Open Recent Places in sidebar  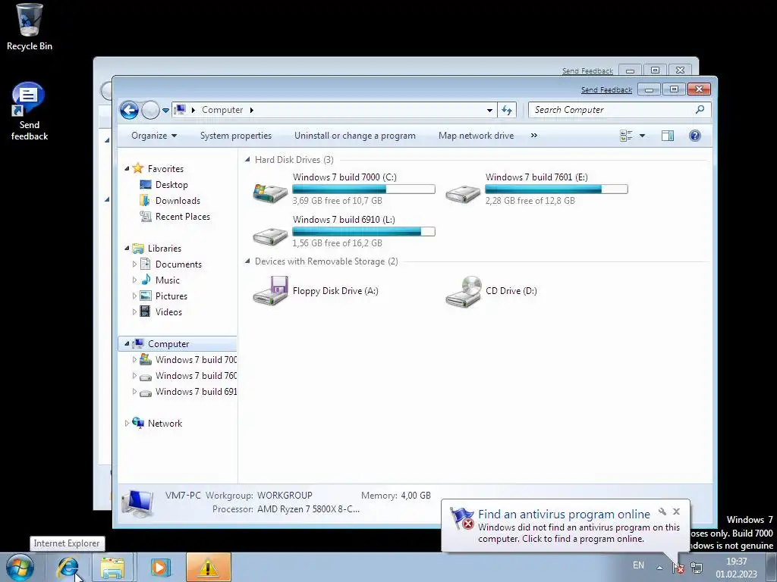[x=182, y=216]
